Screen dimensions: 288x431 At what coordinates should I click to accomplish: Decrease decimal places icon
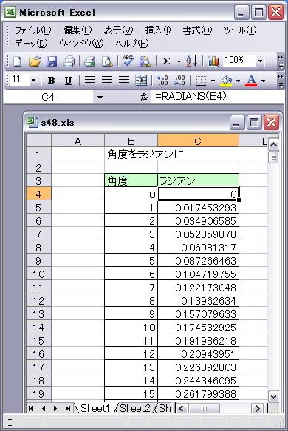click(179, 81)
